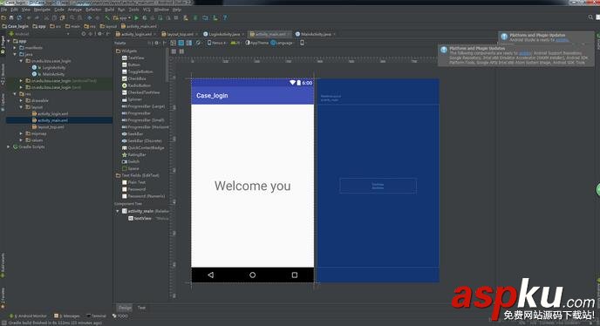
Task: Open the Navigate menu
Action: pyautogui.click(x=42, y=10)
